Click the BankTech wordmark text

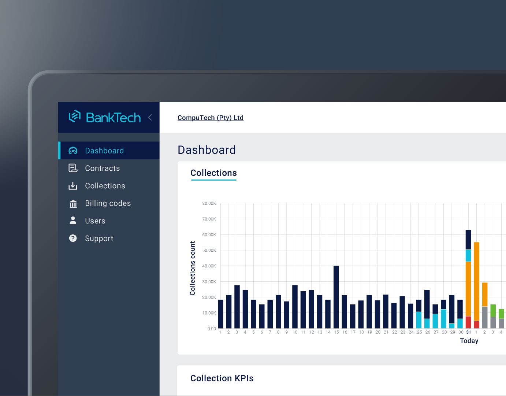pos(114,118)
